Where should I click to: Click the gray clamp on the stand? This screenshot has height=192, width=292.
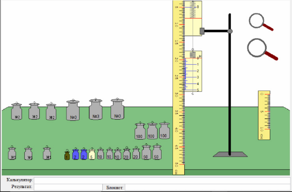coord(202,31)
